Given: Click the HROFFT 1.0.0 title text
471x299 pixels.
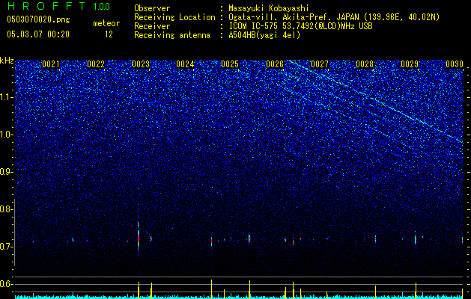Looking at the screenshot, I should [58, 6].
